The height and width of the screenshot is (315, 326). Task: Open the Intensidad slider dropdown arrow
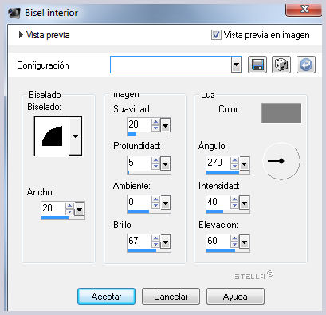pos(244,203)
